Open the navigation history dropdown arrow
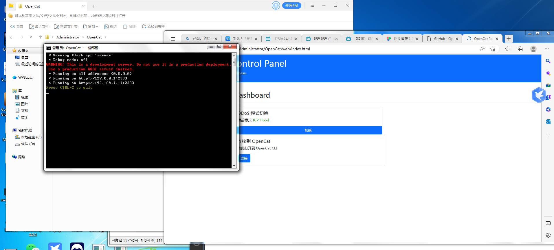 pos(31,37)
